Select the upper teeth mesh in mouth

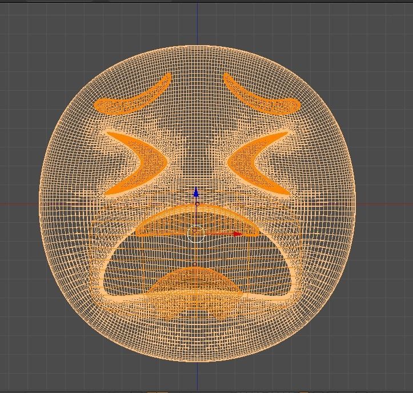pyautogui.click(x=197, y=220)
